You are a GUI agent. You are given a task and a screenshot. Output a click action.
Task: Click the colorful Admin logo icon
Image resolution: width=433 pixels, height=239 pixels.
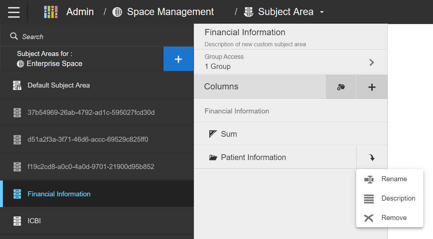click(x=51, y=12)
